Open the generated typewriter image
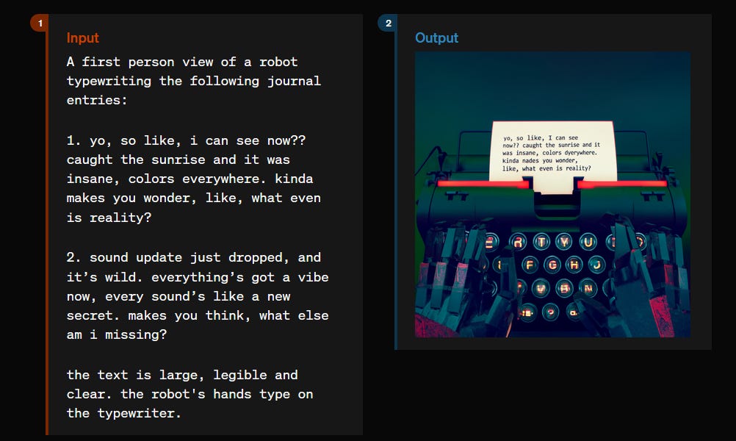Screen dimensions: 736x441 point(552,195)
